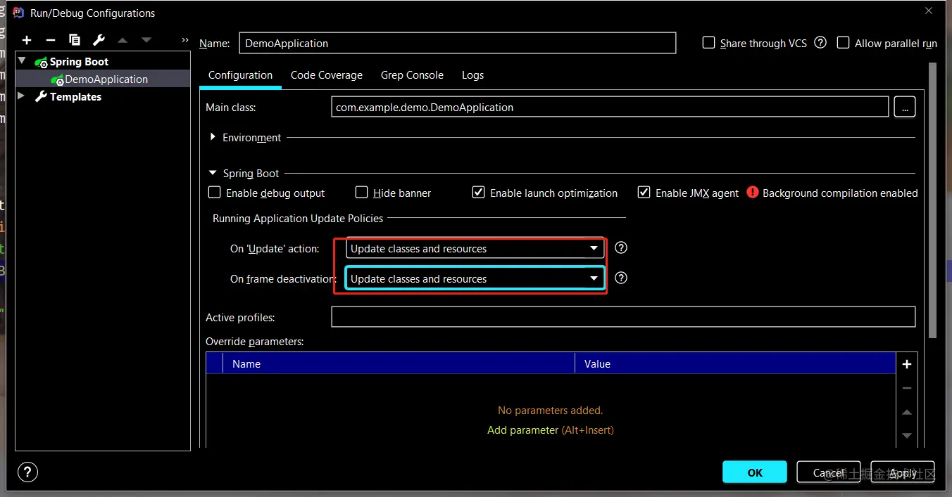
Task: Uncheck Enable JMX agent checkbox
Action: pos(644,192)
